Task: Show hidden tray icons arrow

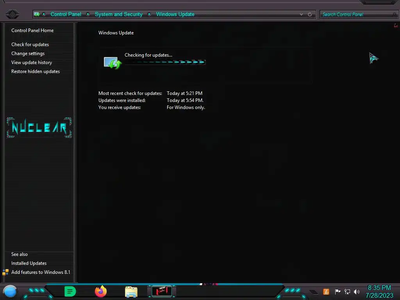Action: (x=314, y=292)
